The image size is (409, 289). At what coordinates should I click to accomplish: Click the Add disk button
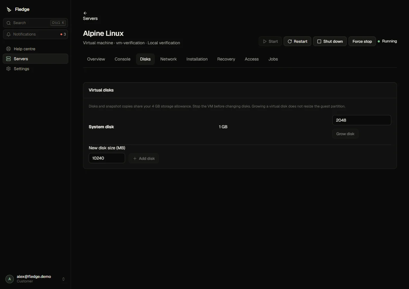144,158
